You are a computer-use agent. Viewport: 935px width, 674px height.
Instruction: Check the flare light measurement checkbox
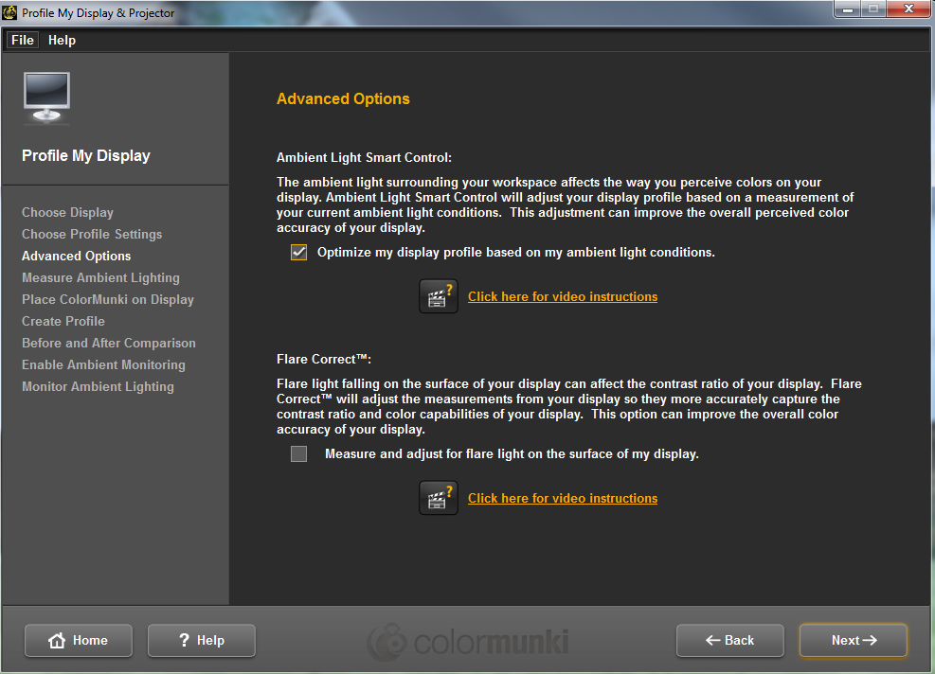298,454
